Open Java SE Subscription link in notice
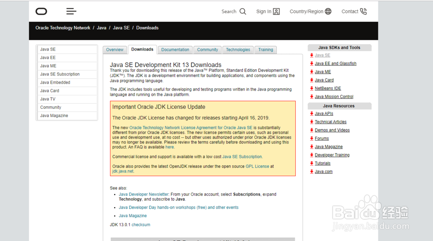The height and width of the screenshot is (241, 433). pyautogui.click(x=242, y=157)
